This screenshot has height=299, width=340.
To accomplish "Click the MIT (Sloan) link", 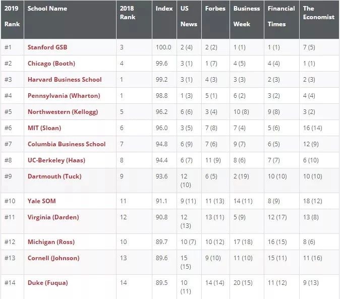I will pos(44,128).
